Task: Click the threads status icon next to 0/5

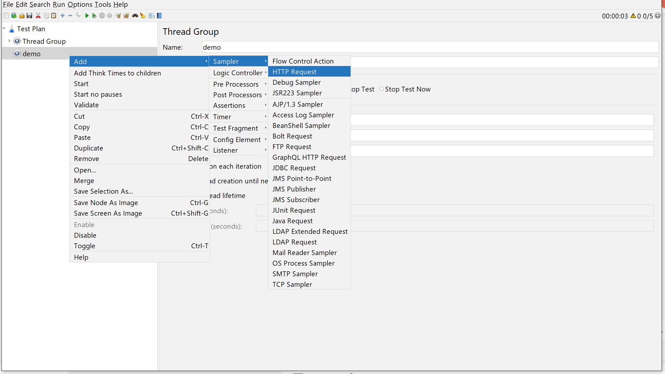Action: point(658,16)
